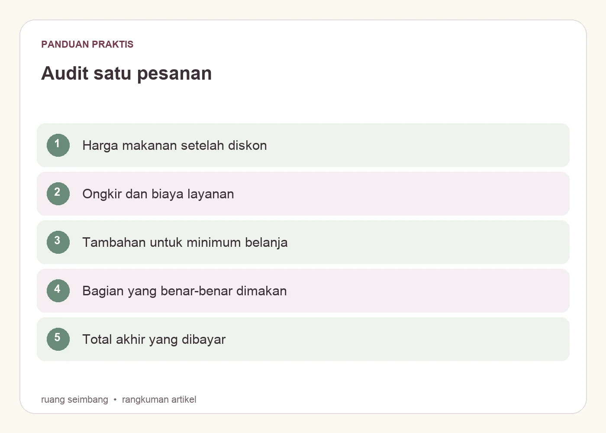Image resolution: width=606 pixels, height=433 pixels.
Task: Click the "PANDUAN PRAKTIS" label
Action: 87,44
